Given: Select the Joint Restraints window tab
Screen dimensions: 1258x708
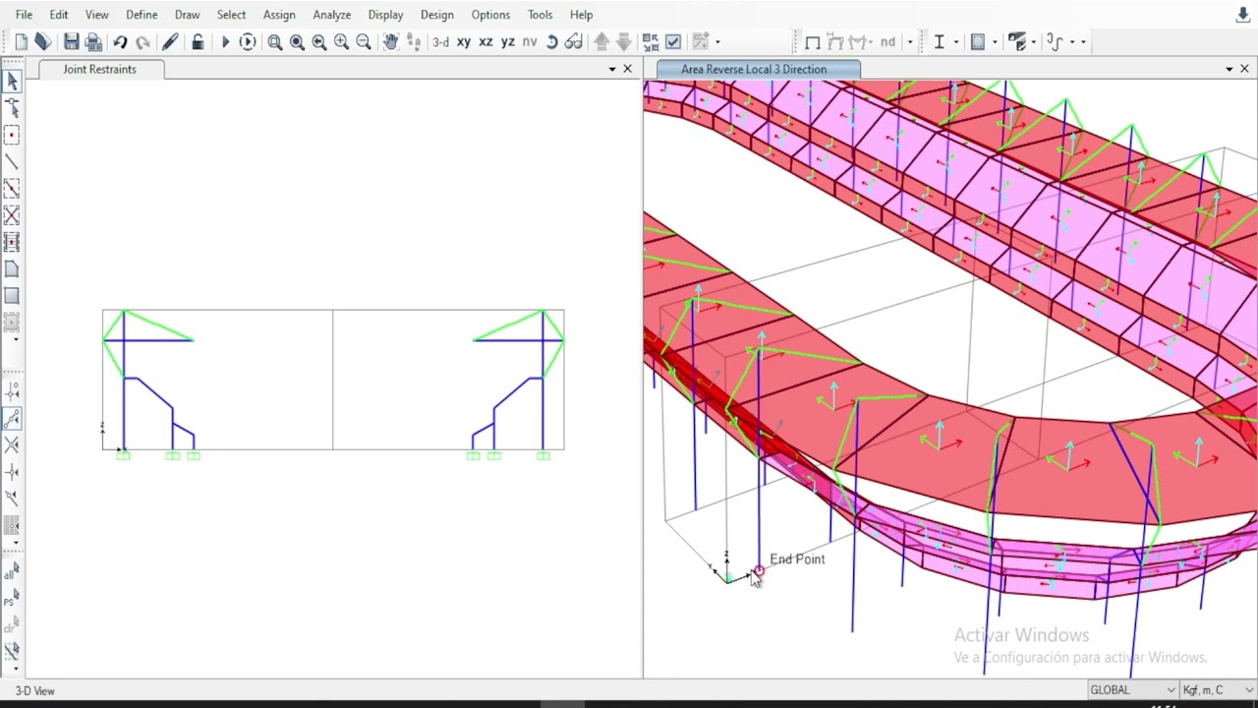Looking at the screenshot, I should (100, 69).
